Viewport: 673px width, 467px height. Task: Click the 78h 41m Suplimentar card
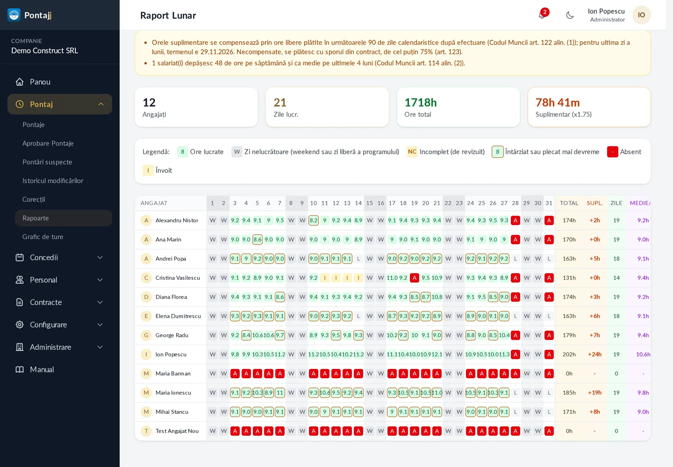coord(589,107)
